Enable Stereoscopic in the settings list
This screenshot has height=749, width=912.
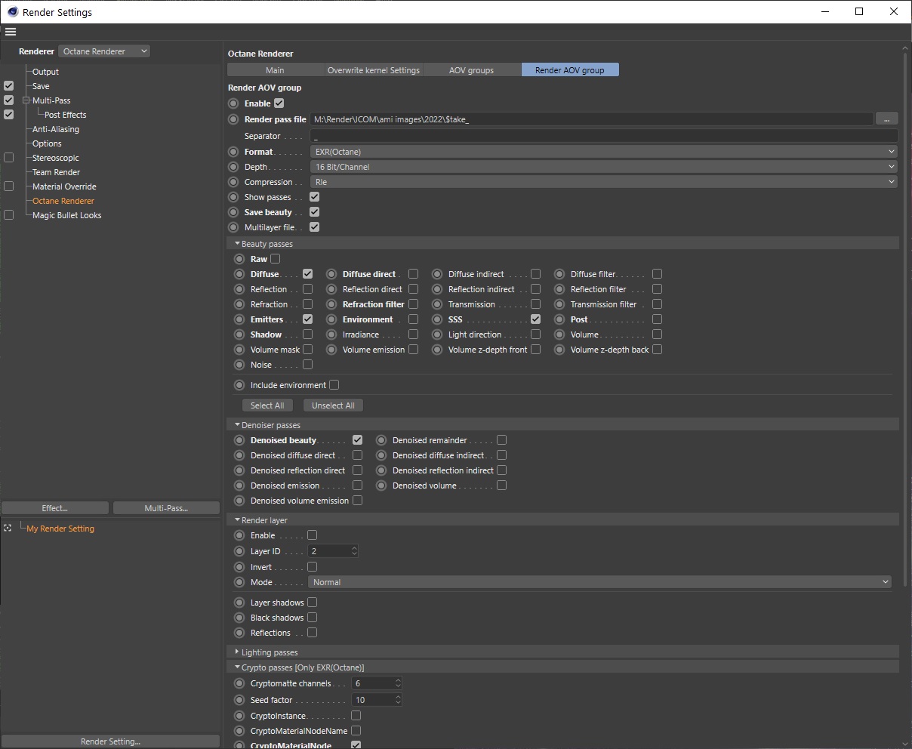pyautogui.click(x=9, y=158)
